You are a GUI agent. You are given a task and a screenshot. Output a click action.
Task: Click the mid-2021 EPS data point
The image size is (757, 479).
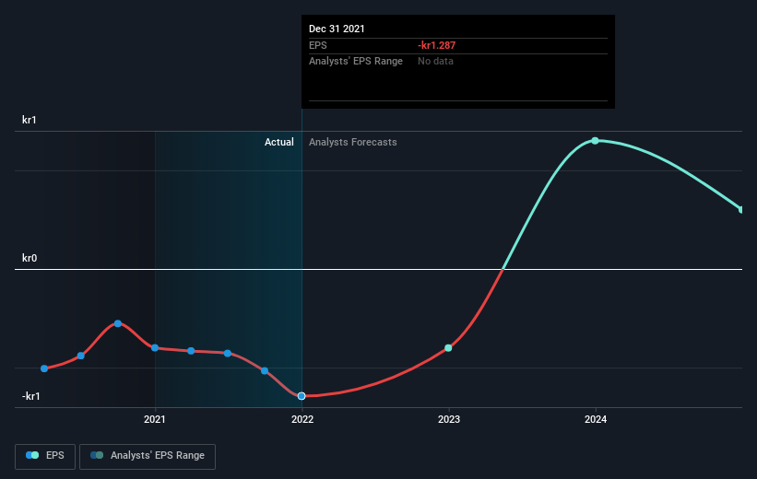coord(228,353)
